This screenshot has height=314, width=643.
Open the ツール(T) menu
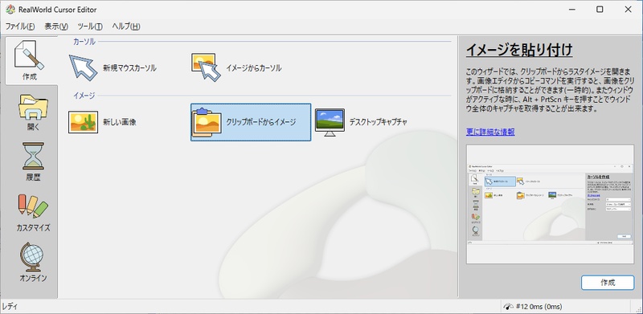(x=90, y=27)
